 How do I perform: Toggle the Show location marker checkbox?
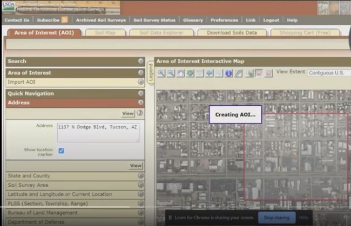61,150
